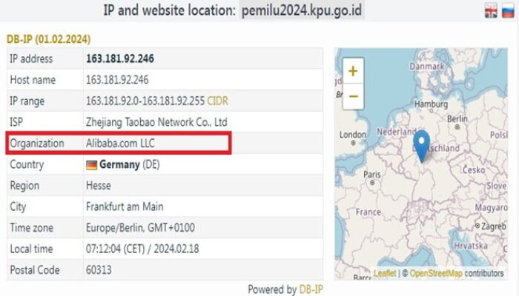The image size is (519, 296).
Task: Select the Frankfurt am Main city value
Action: tap(125, 206)
